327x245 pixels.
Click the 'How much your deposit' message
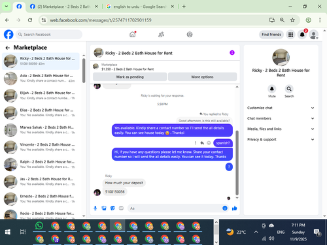124,183
